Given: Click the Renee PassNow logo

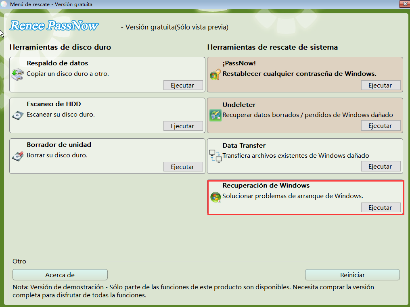Looking at the screenshot, I should 54,26.
